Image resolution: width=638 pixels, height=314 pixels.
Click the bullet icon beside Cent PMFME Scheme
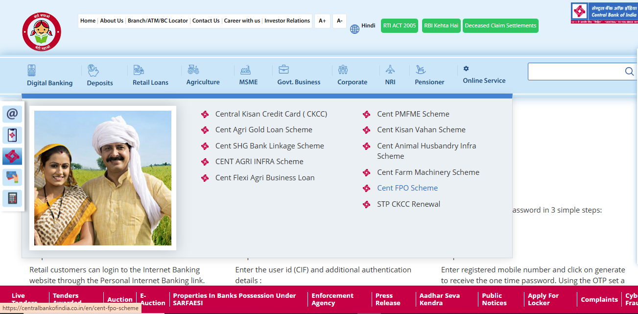click(366, 115)
